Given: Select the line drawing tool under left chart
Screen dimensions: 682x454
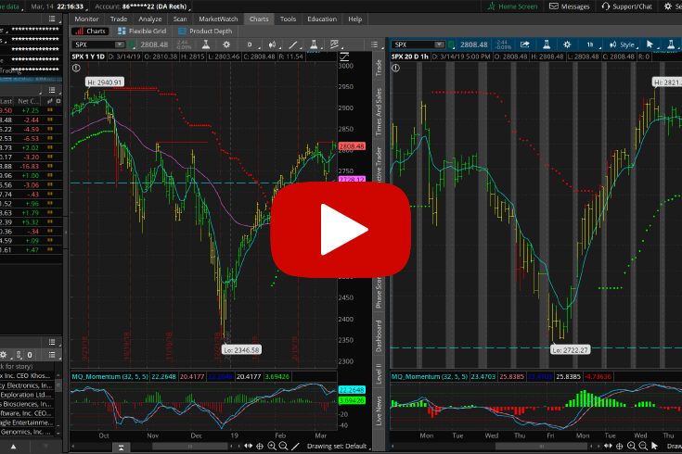Looking at the screenshot, I should click(295, 446).
